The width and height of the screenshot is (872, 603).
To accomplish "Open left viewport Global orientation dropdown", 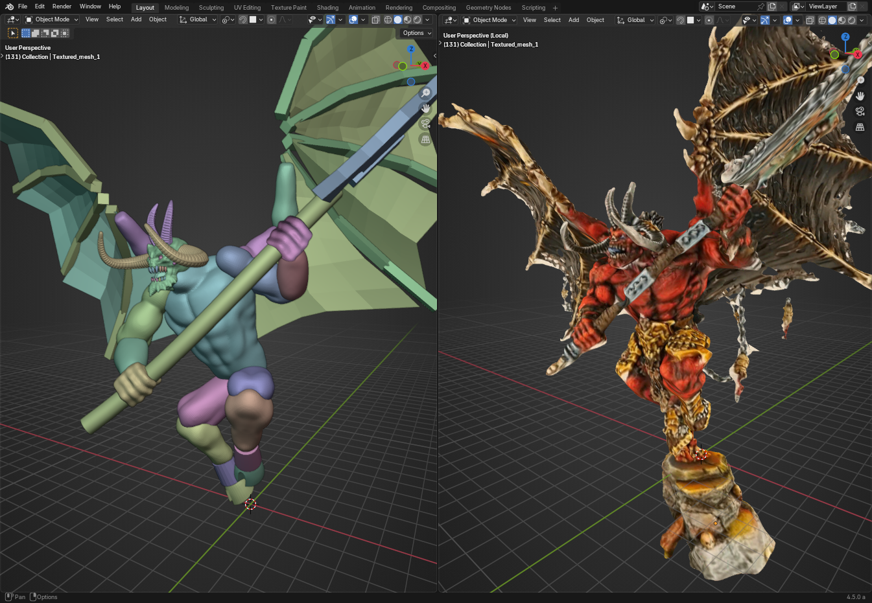I will 198,19.
